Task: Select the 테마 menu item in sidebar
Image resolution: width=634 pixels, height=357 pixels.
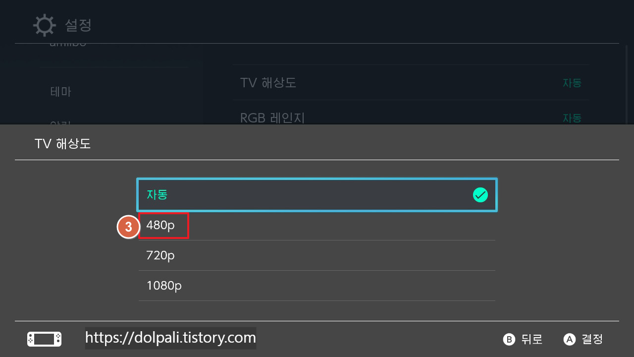Action: [x=60, y=92]
